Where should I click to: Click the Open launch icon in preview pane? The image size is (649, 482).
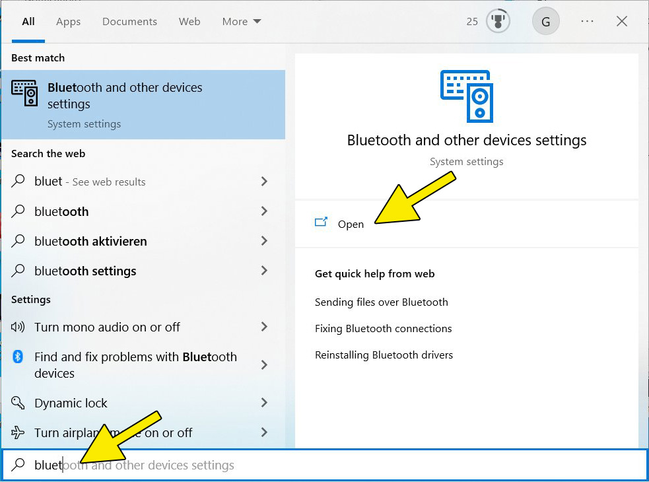(x=322, y=223)
